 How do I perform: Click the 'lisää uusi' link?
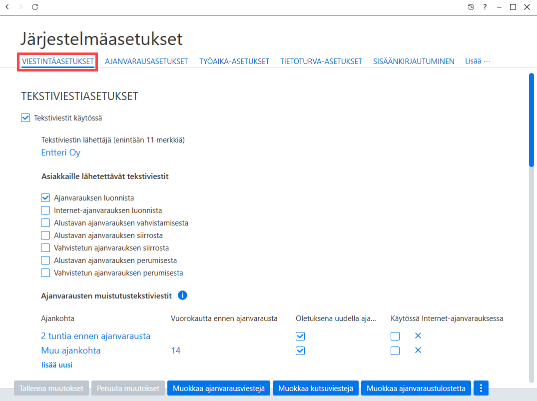[57, 365]
